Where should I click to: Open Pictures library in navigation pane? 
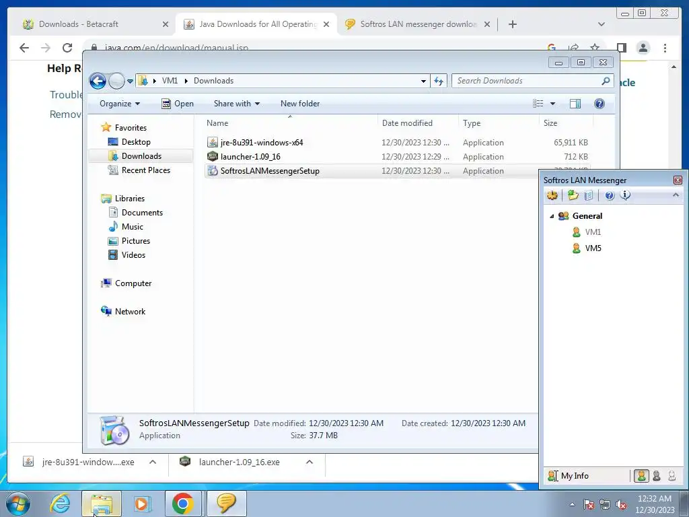click(x=136, y=241)
